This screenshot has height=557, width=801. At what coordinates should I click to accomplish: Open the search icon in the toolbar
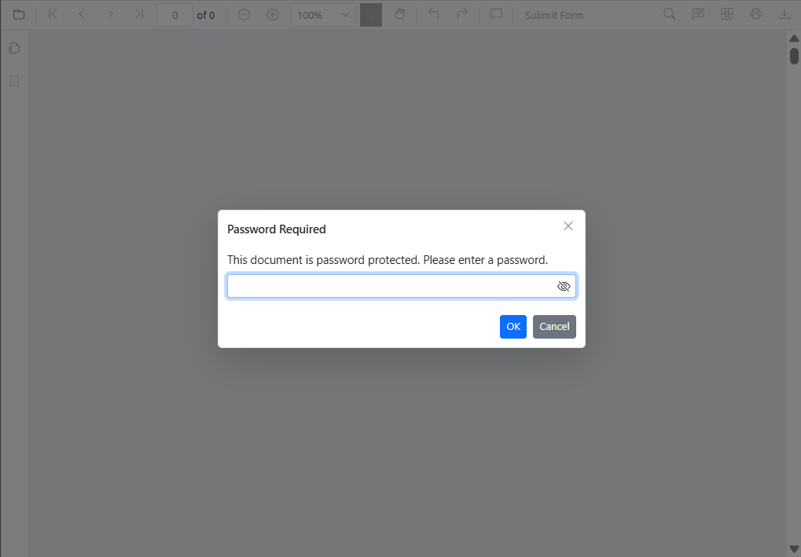(x=668, y=14)
